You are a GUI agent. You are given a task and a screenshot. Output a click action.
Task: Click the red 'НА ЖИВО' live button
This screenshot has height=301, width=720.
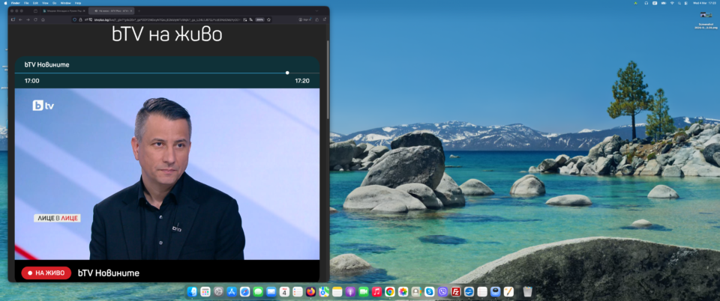[x=46, y=273]
